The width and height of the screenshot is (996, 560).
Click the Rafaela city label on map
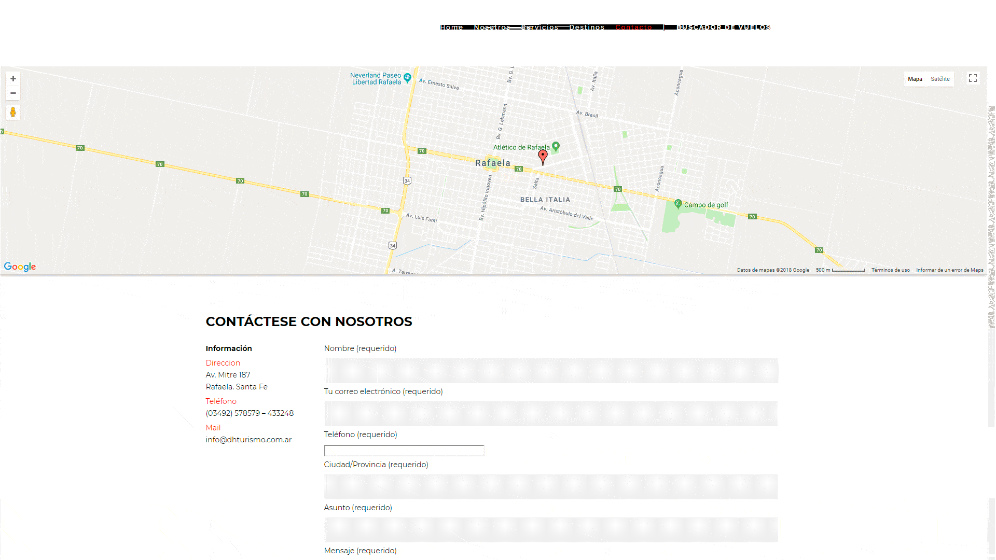coord(493,163)
